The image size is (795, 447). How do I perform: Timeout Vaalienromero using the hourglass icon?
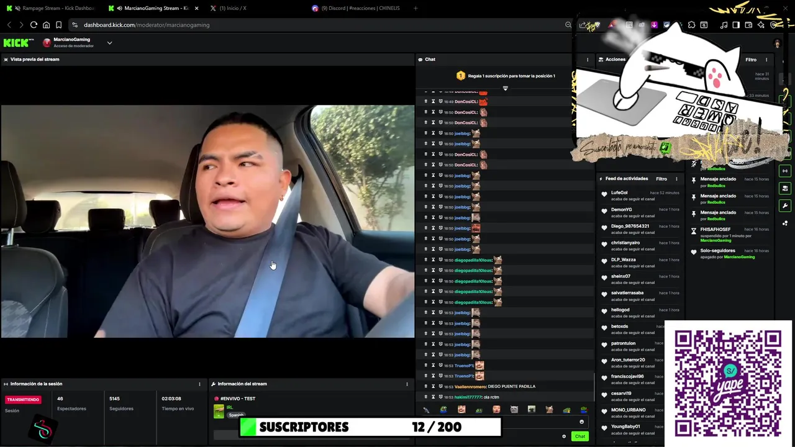point(433,387)
